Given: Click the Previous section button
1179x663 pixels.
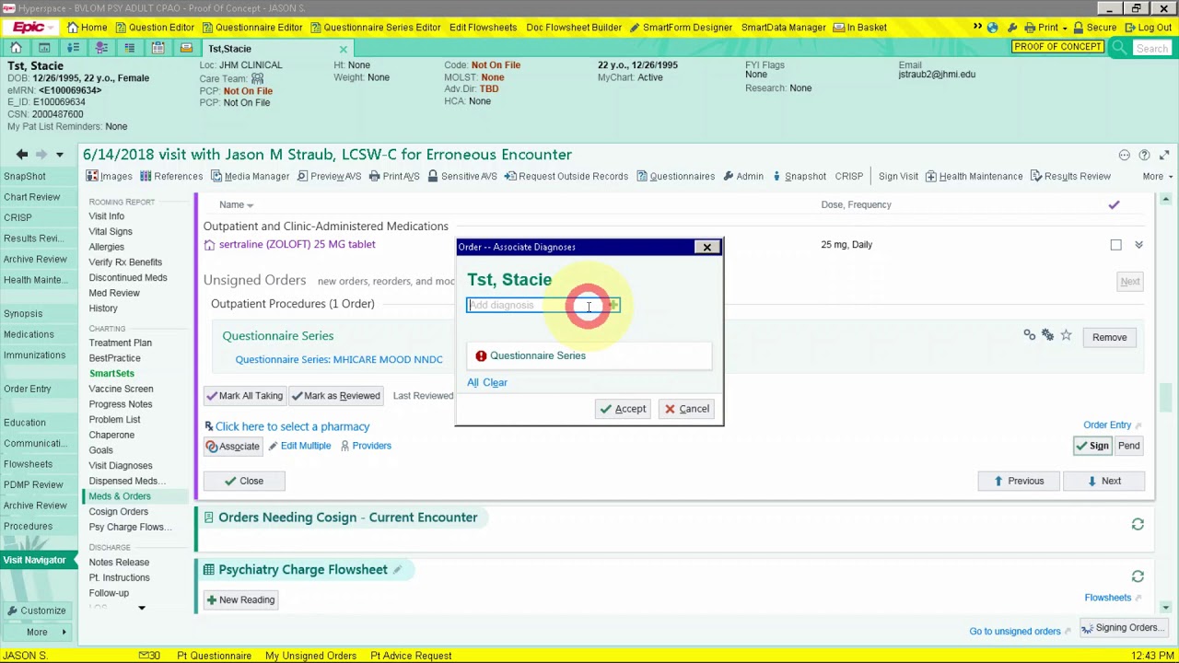Looking at the screenshot, I should [x=1018, y=481].
